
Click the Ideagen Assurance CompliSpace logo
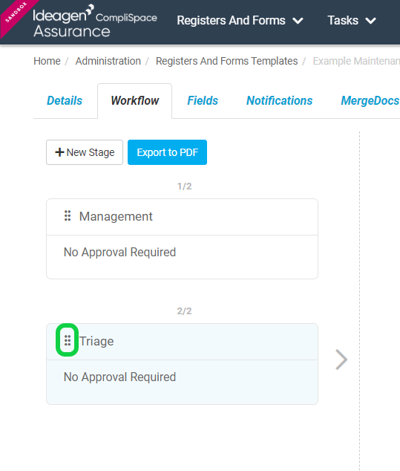click(95, 21)
